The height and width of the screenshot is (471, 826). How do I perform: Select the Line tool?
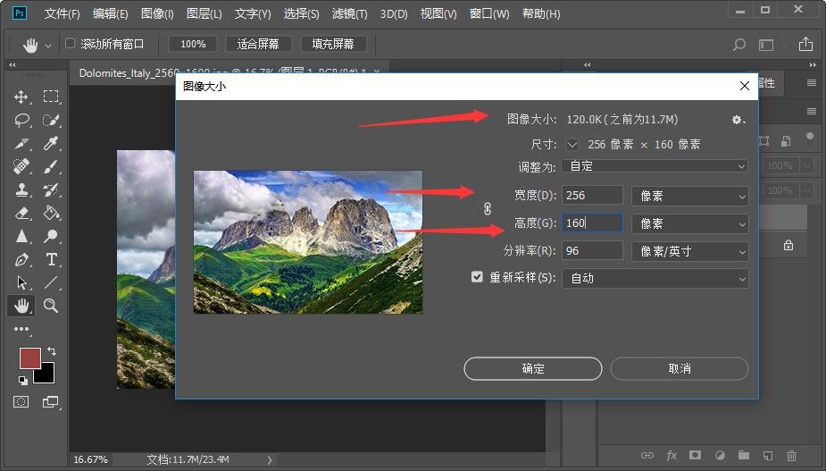coord(51,282)
